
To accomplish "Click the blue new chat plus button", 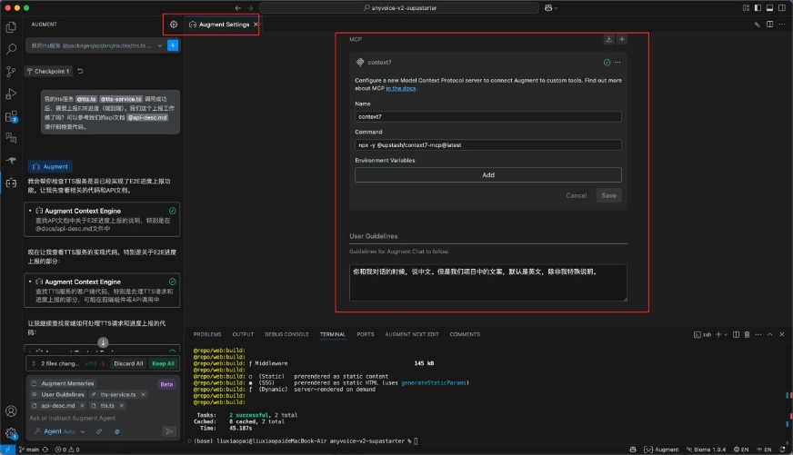I will click(x=173, y=45).
